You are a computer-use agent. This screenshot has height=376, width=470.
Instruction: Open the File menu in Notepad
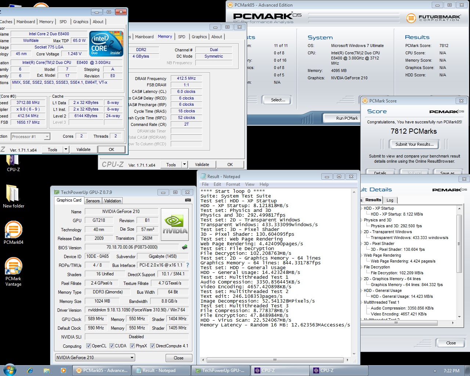point(205,184)
